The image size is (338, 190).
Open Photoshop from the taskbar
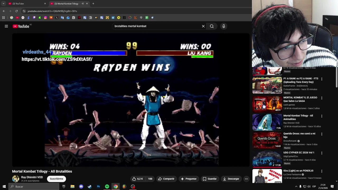(98, 187)
